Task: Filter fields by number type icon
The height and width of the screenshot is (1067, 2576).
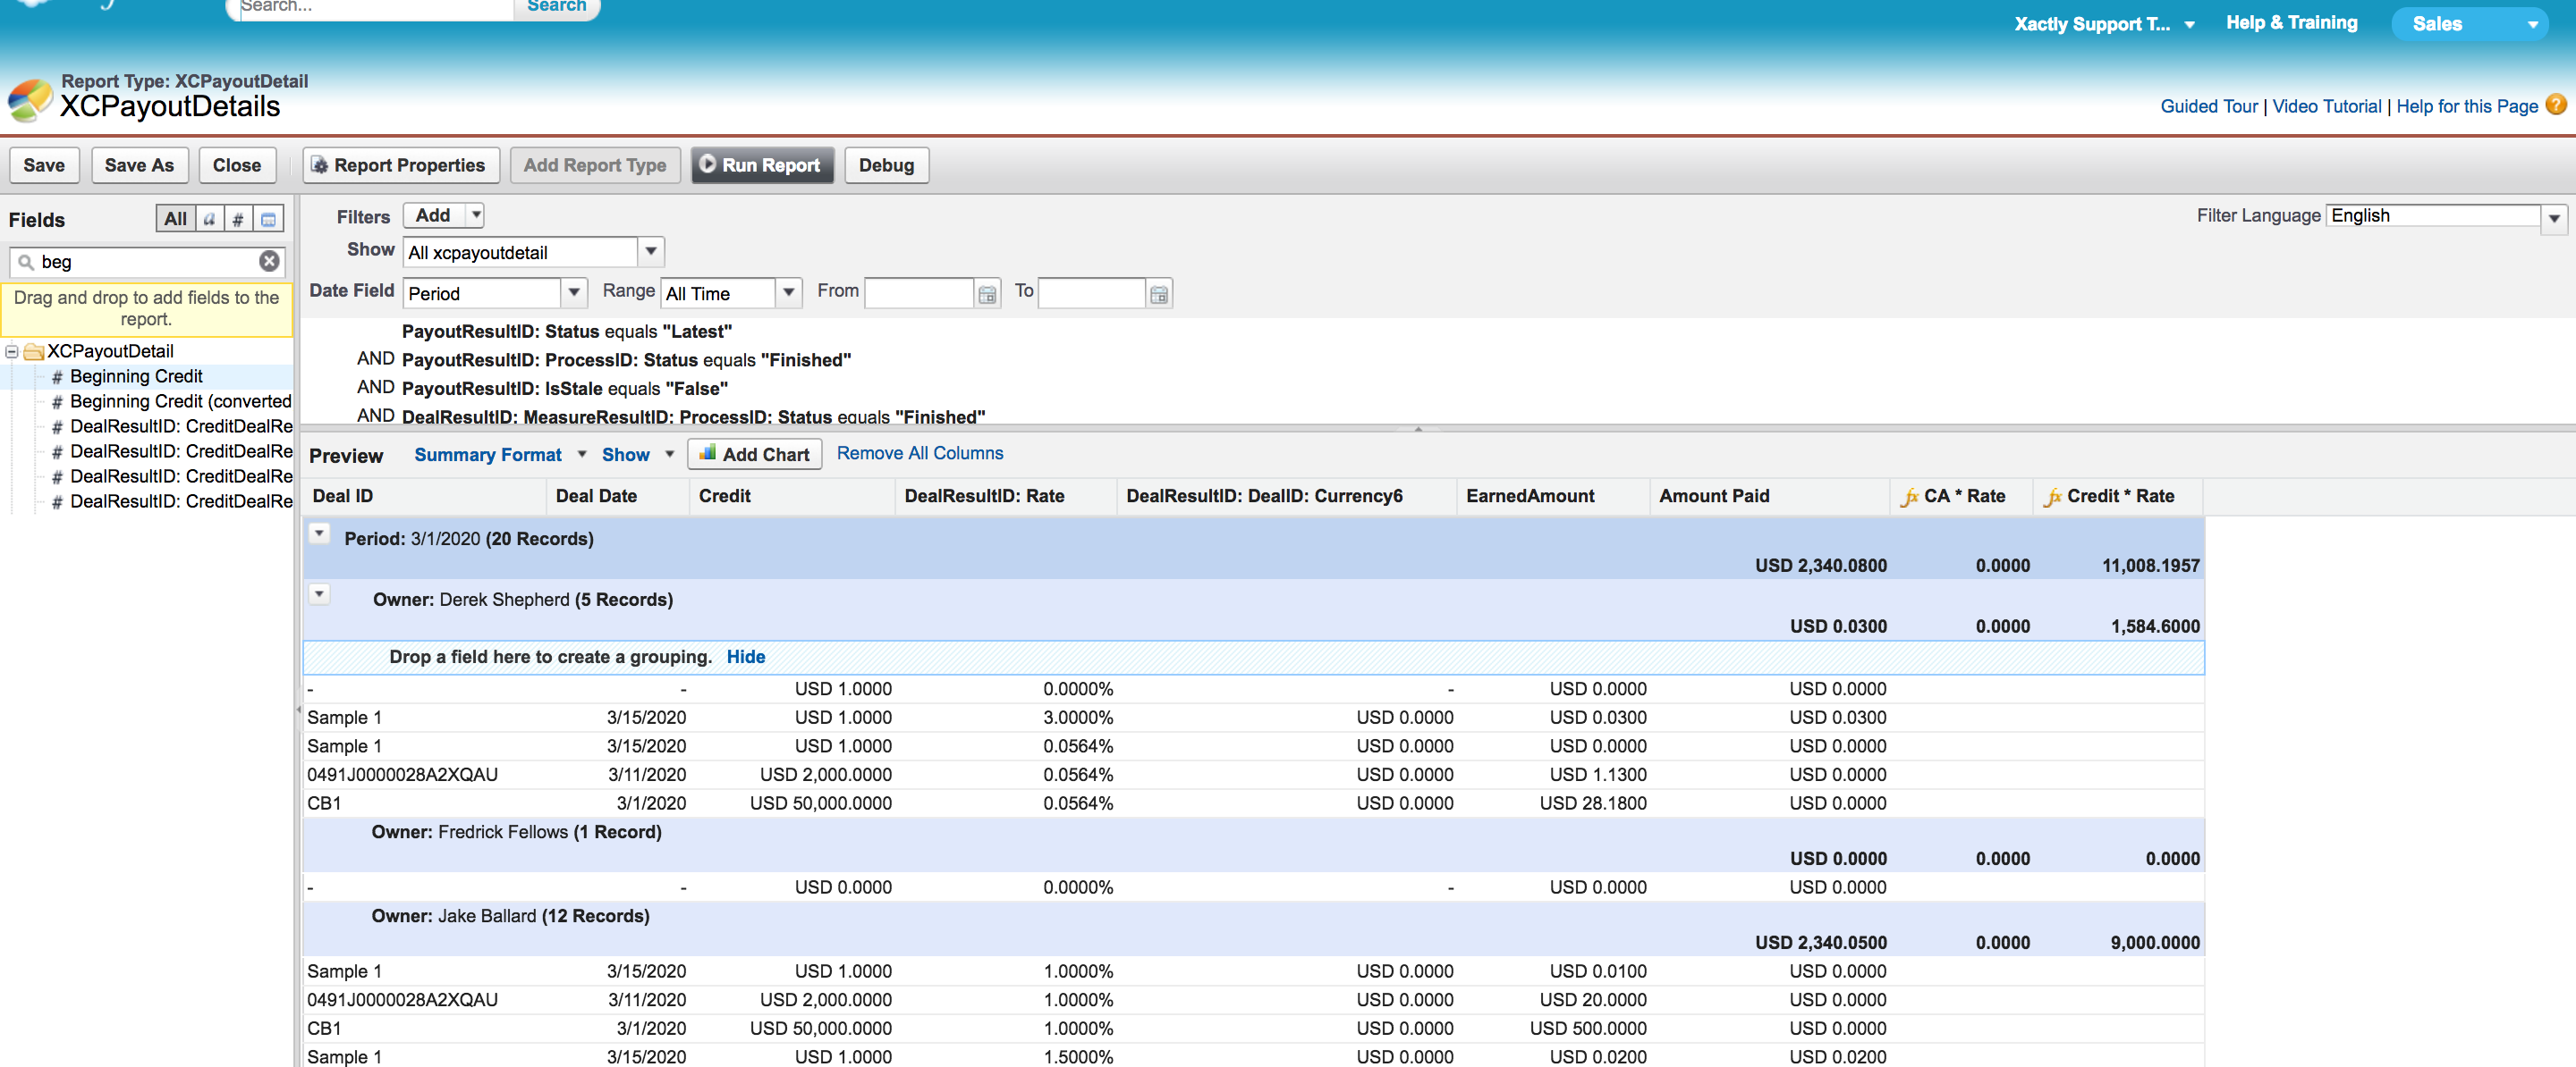Action: coord(238,219)
